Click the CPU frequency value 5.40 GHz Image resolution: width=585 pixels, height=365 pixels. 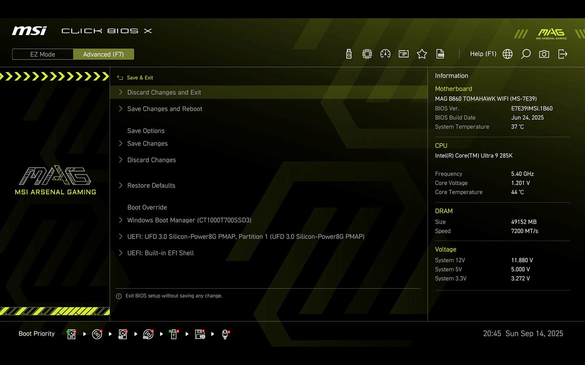pos(522,174)
